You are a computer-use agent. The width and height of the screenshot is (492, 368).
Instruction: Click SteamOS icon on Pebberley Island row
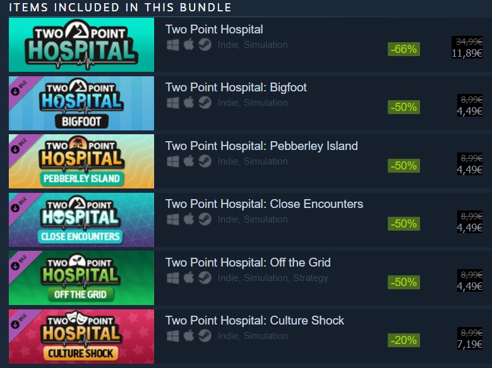205,161
